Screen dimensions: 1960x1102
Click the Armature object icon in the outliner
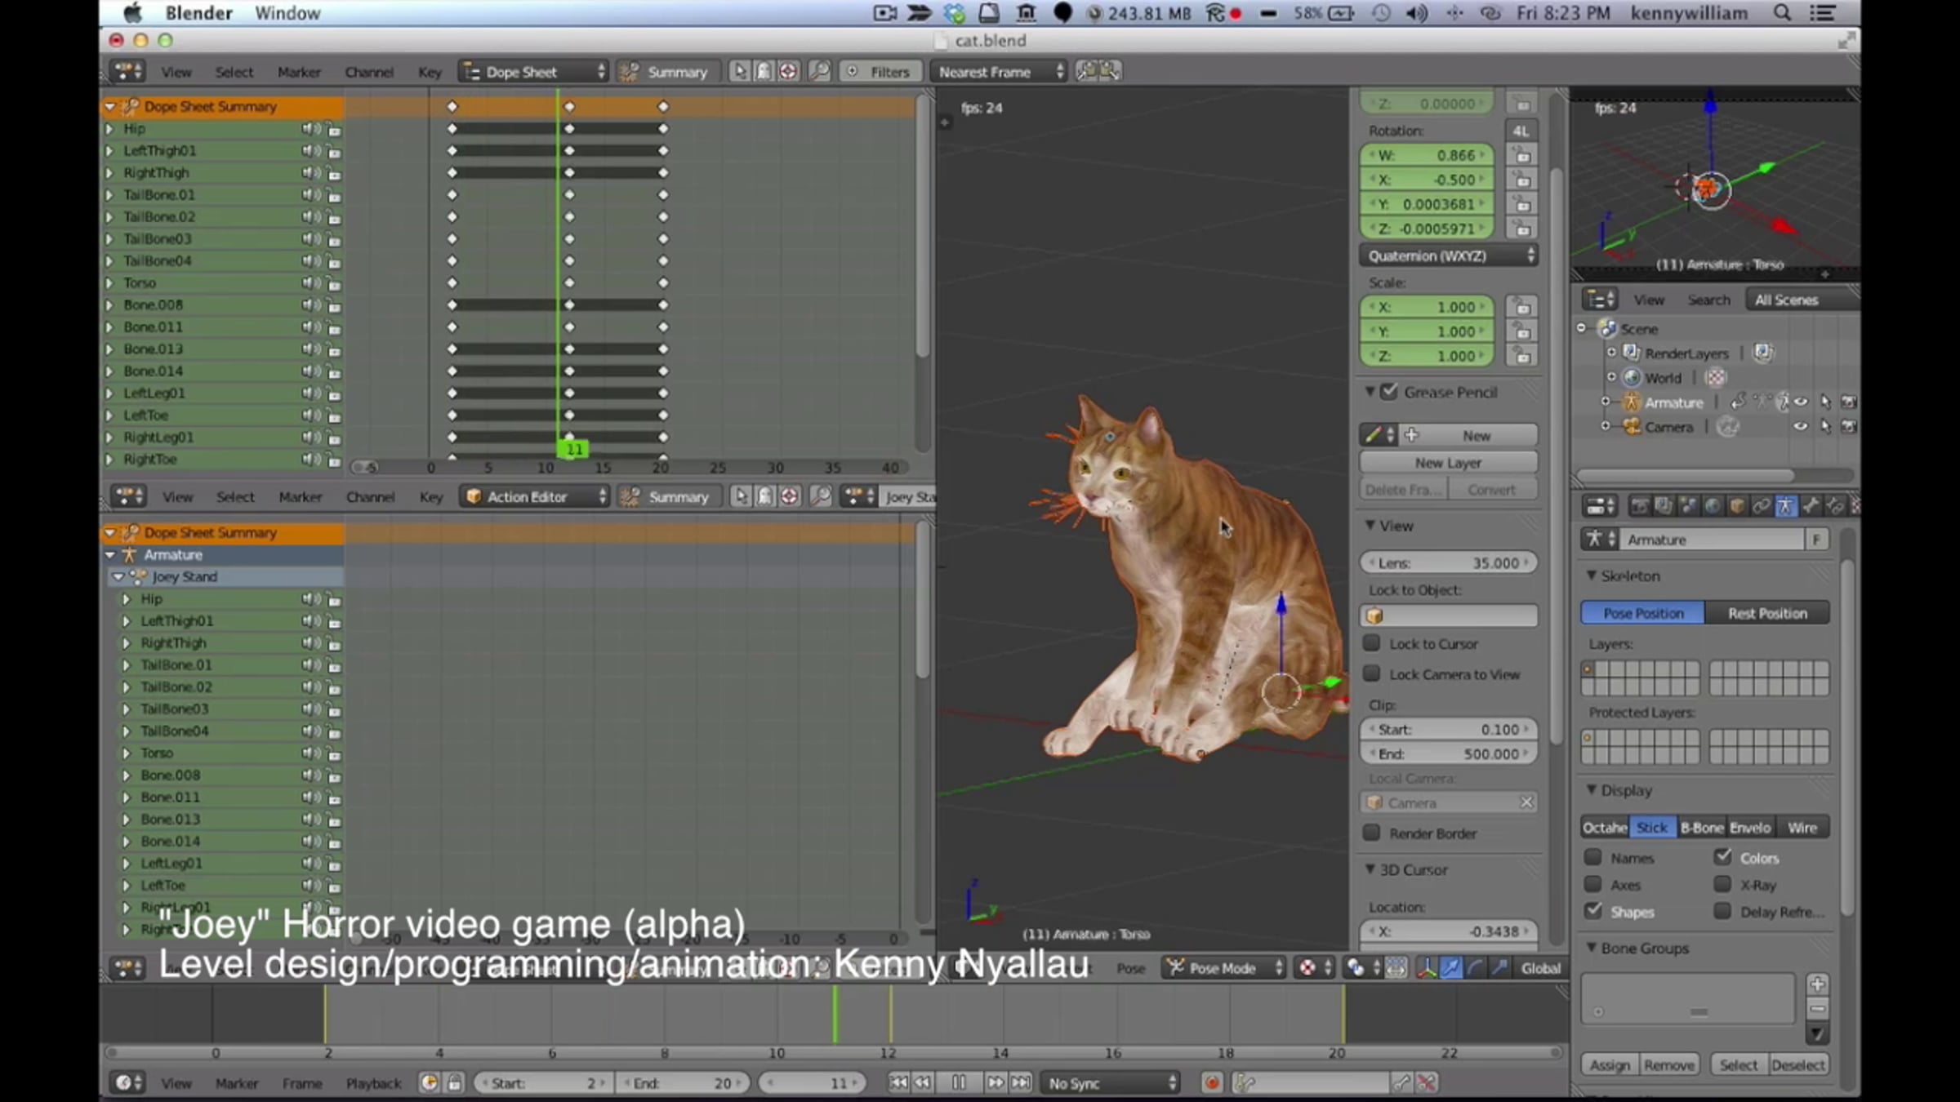(x=1631, y=402)
